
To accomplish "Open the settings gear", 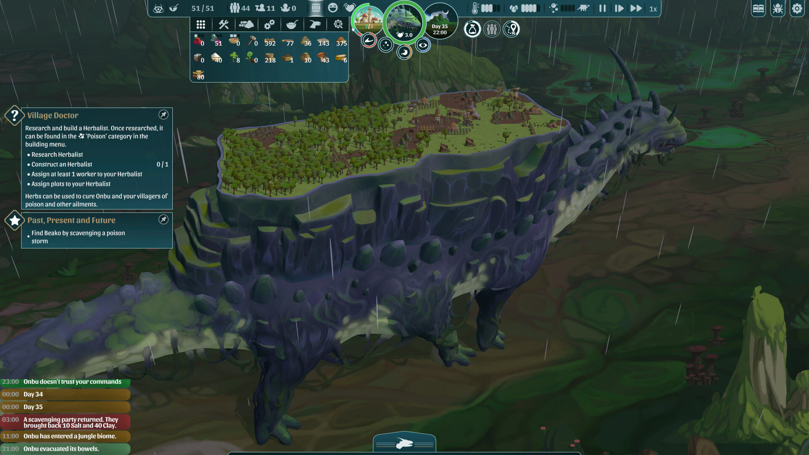I will click(797, 8).
